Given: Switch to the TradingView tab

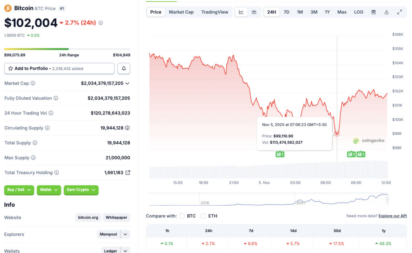Looking at the screenshot, I should 215,12.
